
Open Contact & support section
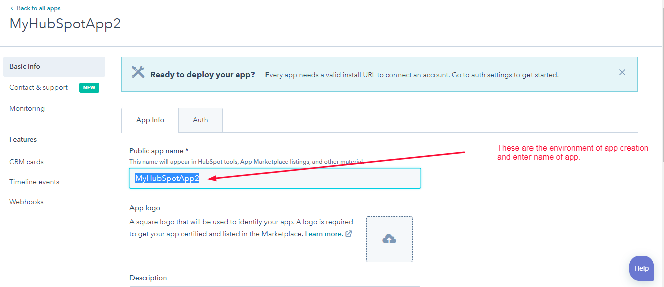pyautogui.click(x=38, y=87)
